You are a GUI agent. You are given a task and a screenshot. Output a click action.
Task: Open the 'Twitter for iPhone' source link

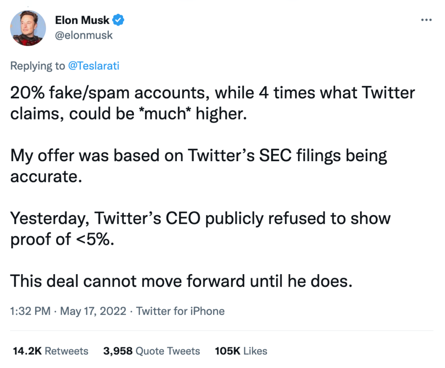(180, 311)
